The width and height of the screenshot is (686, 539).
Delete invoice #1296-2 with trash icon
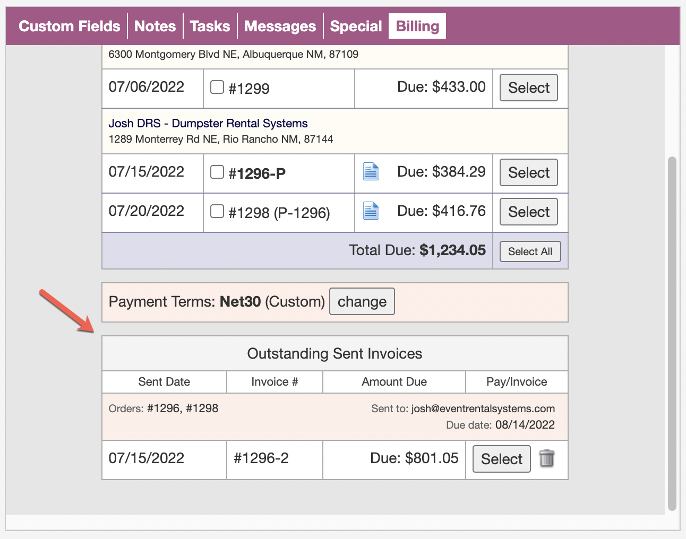click(x=546, y=458)
